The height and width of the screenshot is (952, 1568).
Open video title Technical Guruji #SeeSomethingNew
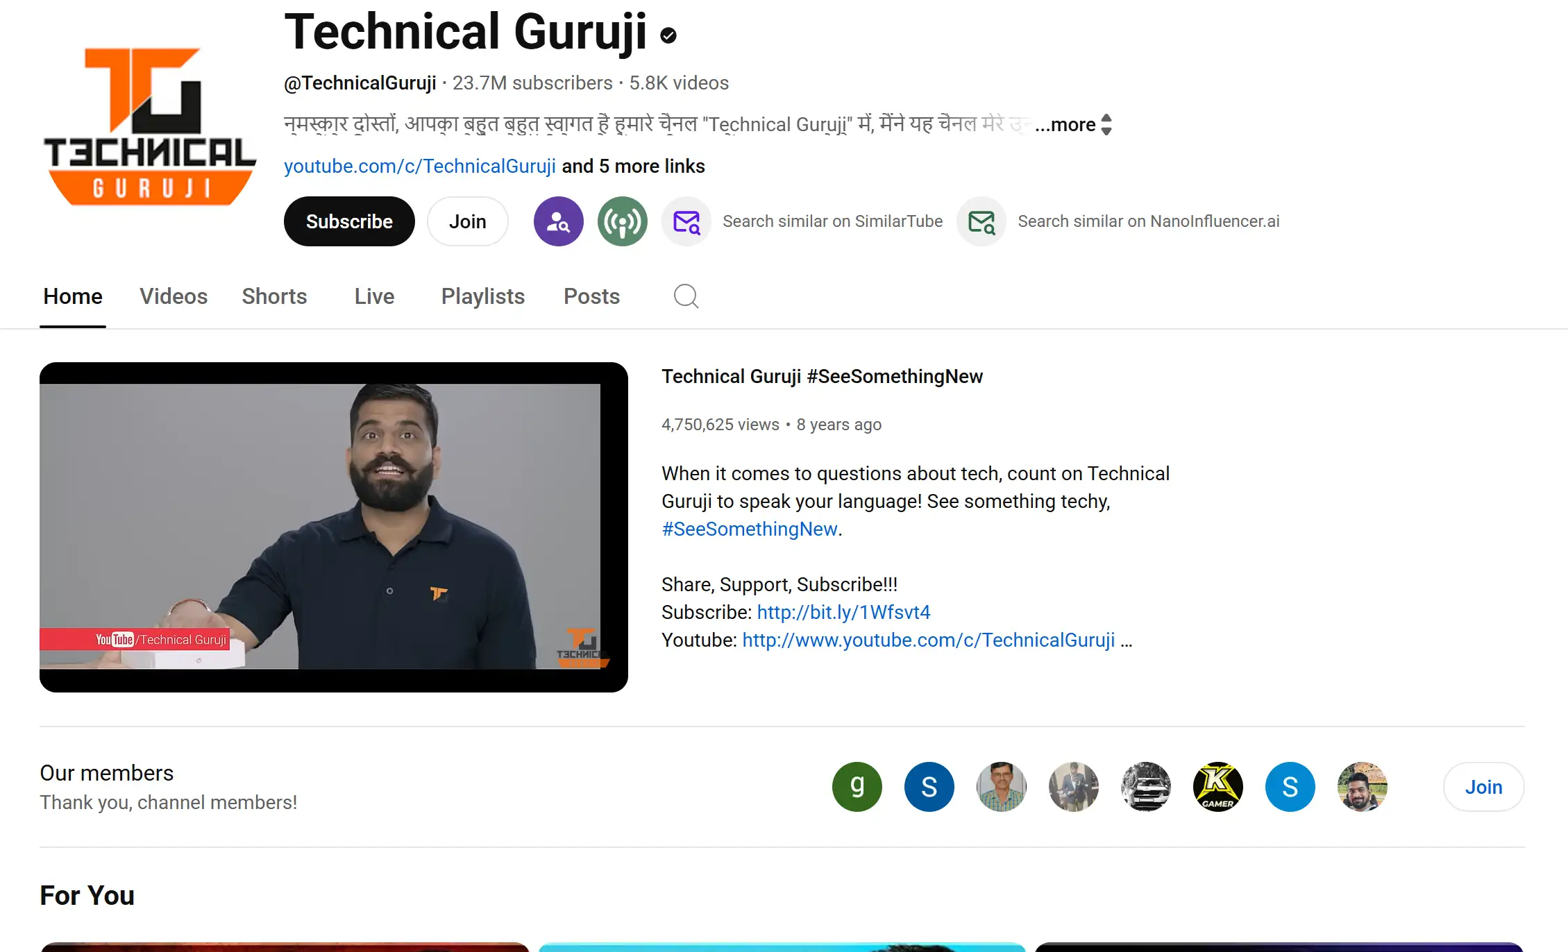[822, 377]
